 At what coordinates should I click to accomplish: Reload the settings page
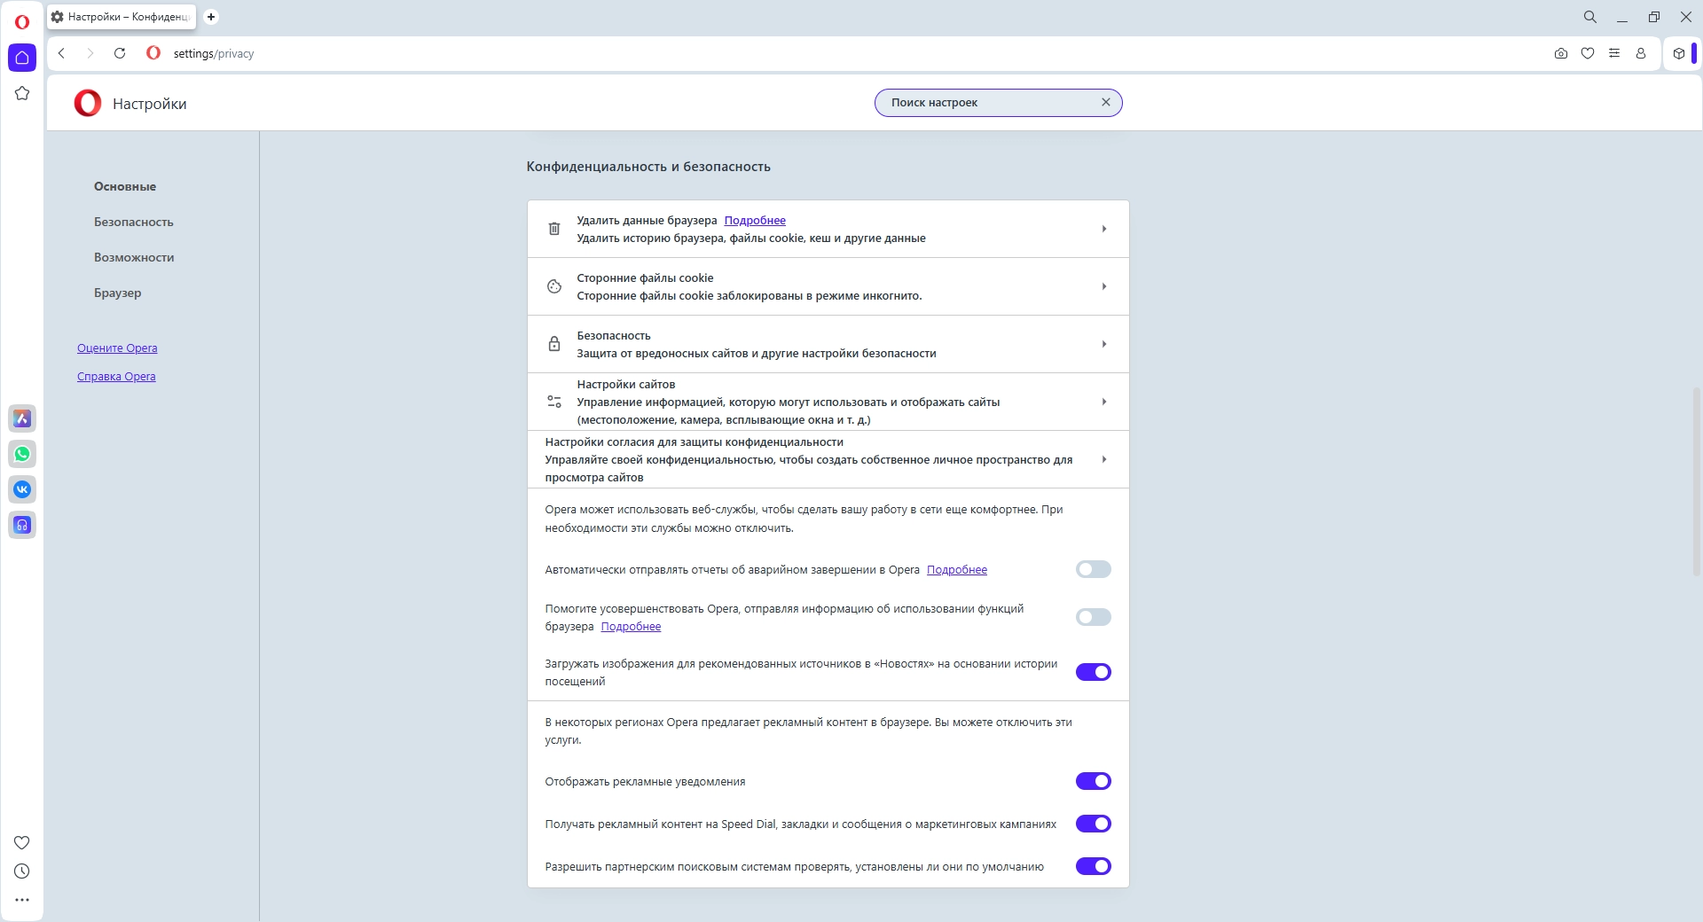120,53
